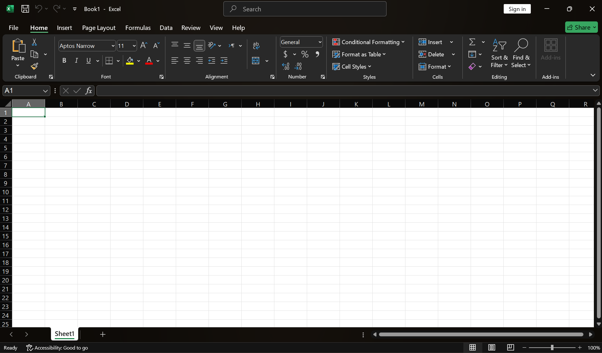Viewport: 602px width, 353px height.
Task: Open the font size dropdown
Action: coord(134,46)
